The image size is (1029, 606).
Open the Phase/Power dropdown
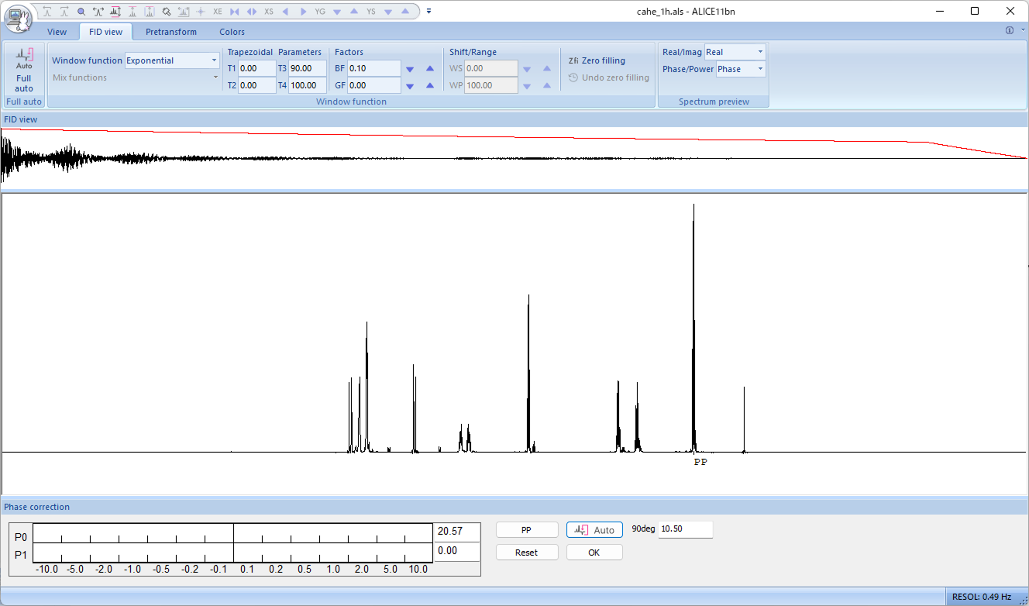[760, 69]
